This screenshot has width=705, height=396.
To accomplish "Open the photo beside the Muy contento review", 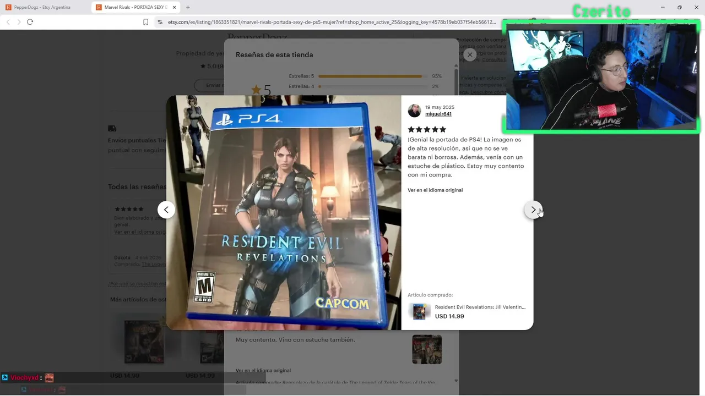I will [427, 349].
